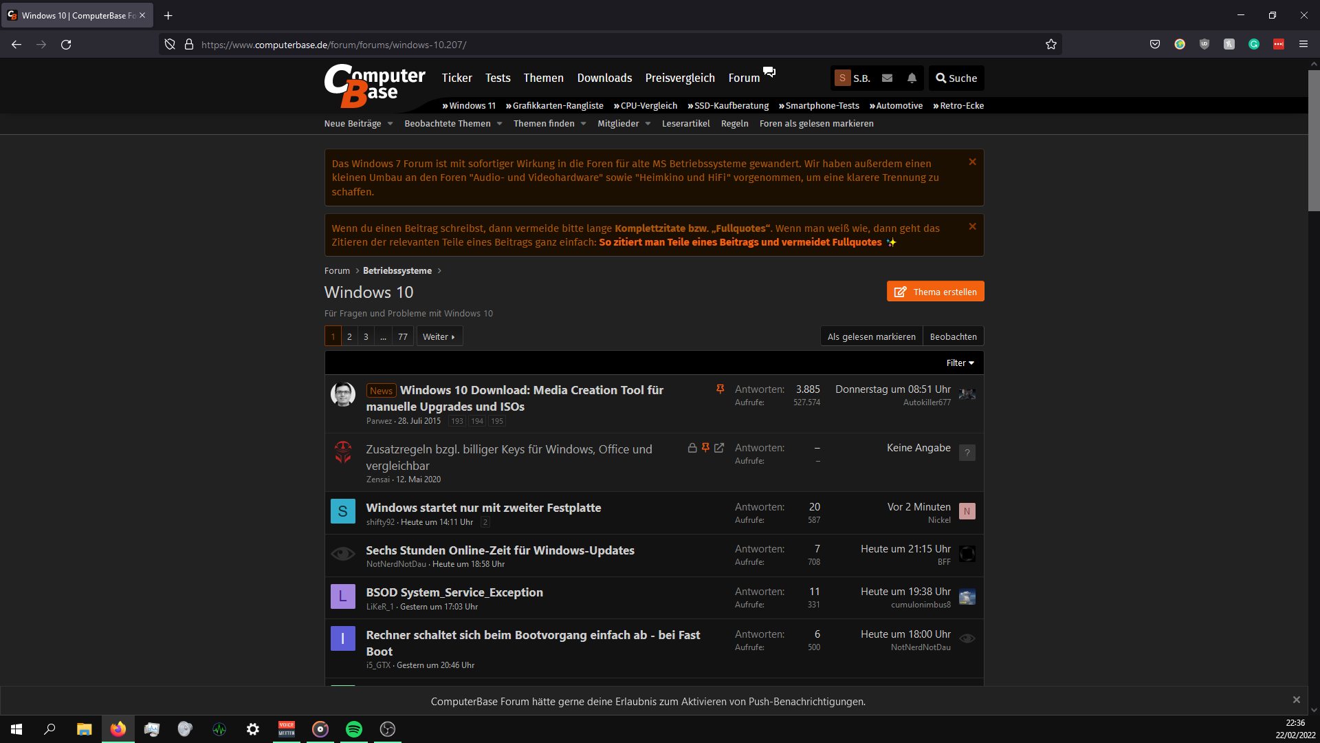The image size is (1320, 743).
Task: Open thread BSOD System_Service_Exception
Action: (454, 592)
